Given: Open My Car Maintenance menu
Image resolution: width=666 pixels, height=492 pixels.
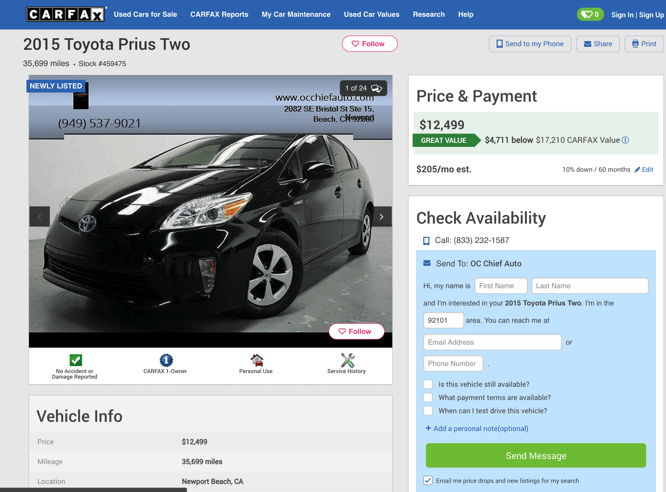Looking at the screenshot, I should 296,14.
